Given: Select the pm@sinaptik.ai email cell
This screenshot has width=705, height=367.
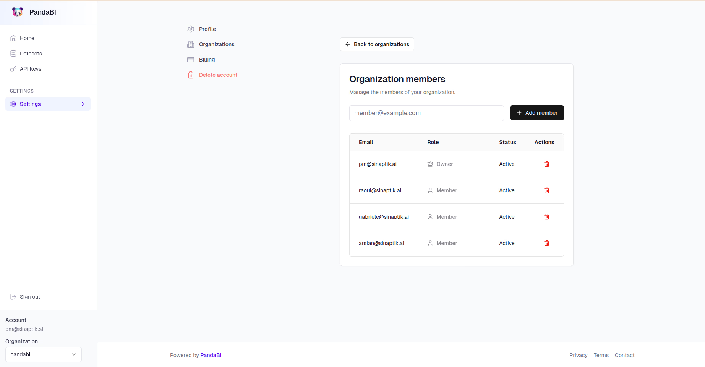Looking at the screenshot, I should pyautogui.click(x=378, y=164).
